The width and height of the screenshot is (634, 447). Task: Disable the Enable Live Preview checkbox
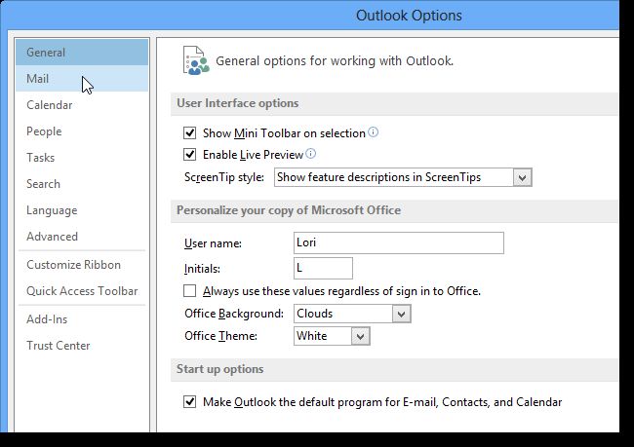(x=190, y=155)
